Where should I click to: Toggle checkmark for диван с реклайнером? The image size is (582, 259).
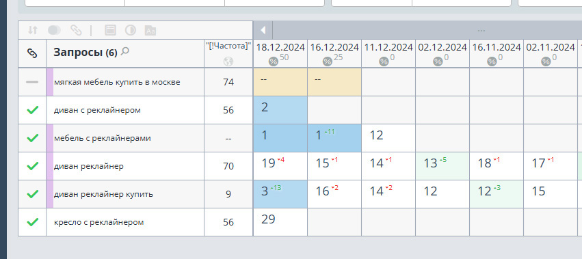coord(33,110)
